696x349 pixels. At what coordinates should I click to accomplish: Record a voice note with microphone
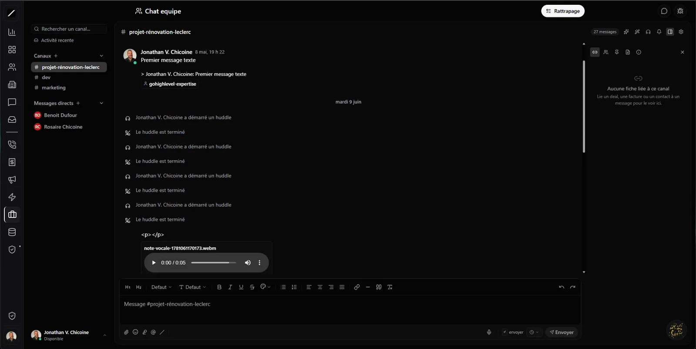pyautogui.click(x=489, y=332)
